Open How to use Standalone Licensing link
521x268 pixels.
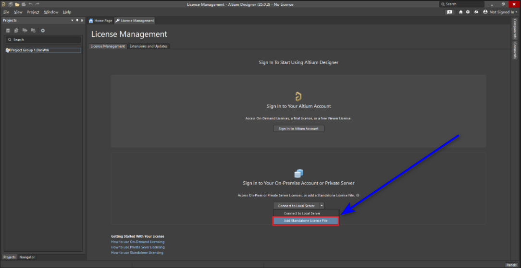click(x=137, y=253)
